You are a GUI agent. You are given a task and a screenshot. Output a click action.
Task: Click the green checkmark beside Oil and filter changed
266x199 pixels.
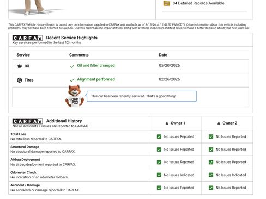point(72,66)
